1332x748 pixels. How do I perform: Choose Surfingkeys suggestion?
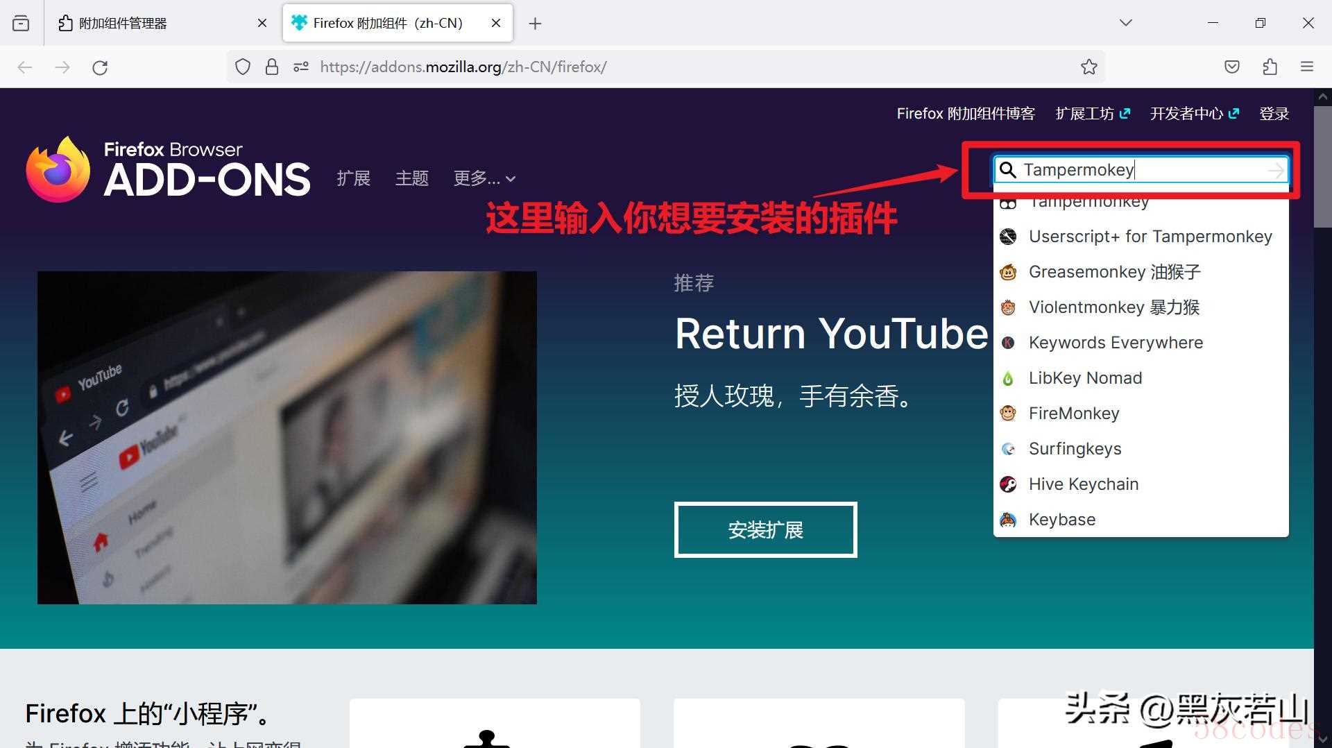coord(1141,449)
